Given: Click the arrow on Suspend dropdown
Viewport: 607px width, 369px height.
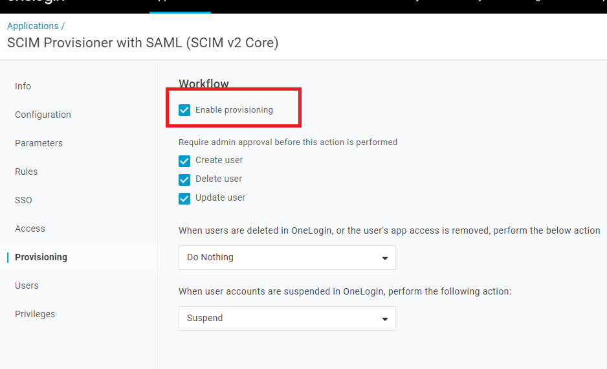Looking at the screenshot, I should [385, 319].
